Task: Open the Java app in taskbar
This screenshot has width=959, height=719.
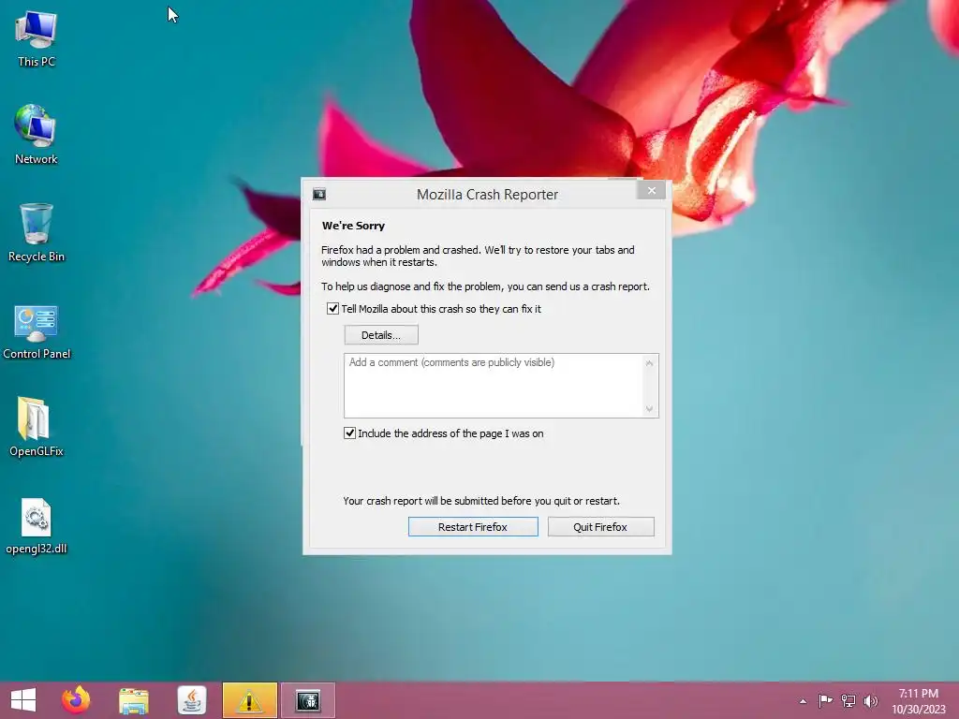Action: [x=191, y=700]
